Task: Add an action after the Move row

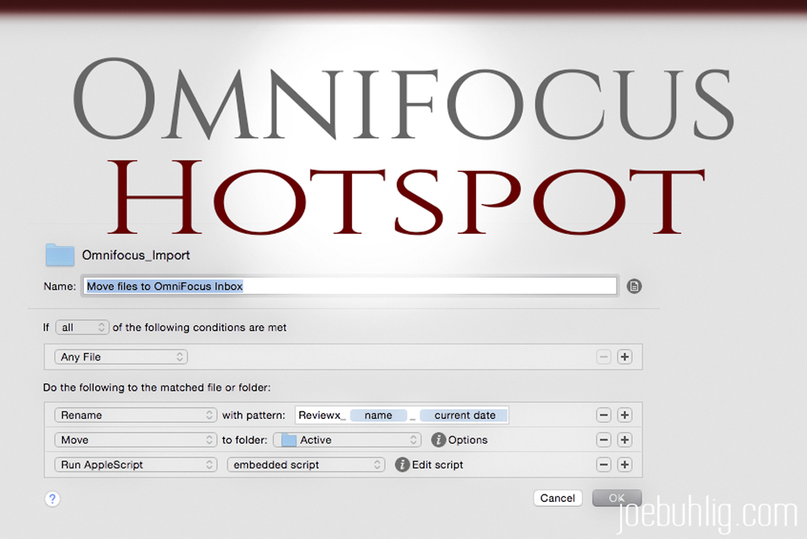Action: [625, 440]
